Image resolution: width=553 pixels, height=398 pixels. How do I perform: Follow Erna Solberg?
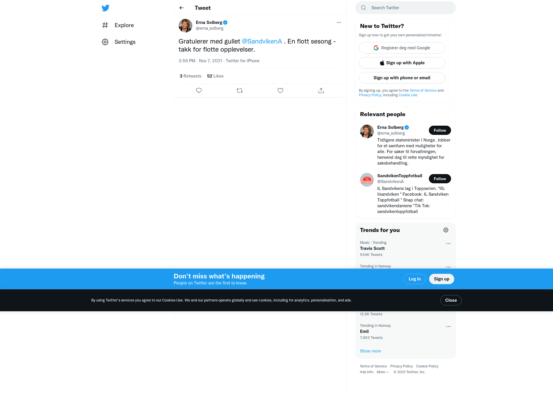coord(440,130)
